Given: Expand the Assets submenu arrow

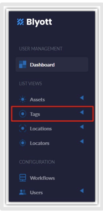Looking at the screenshot, I should (82, 98).
